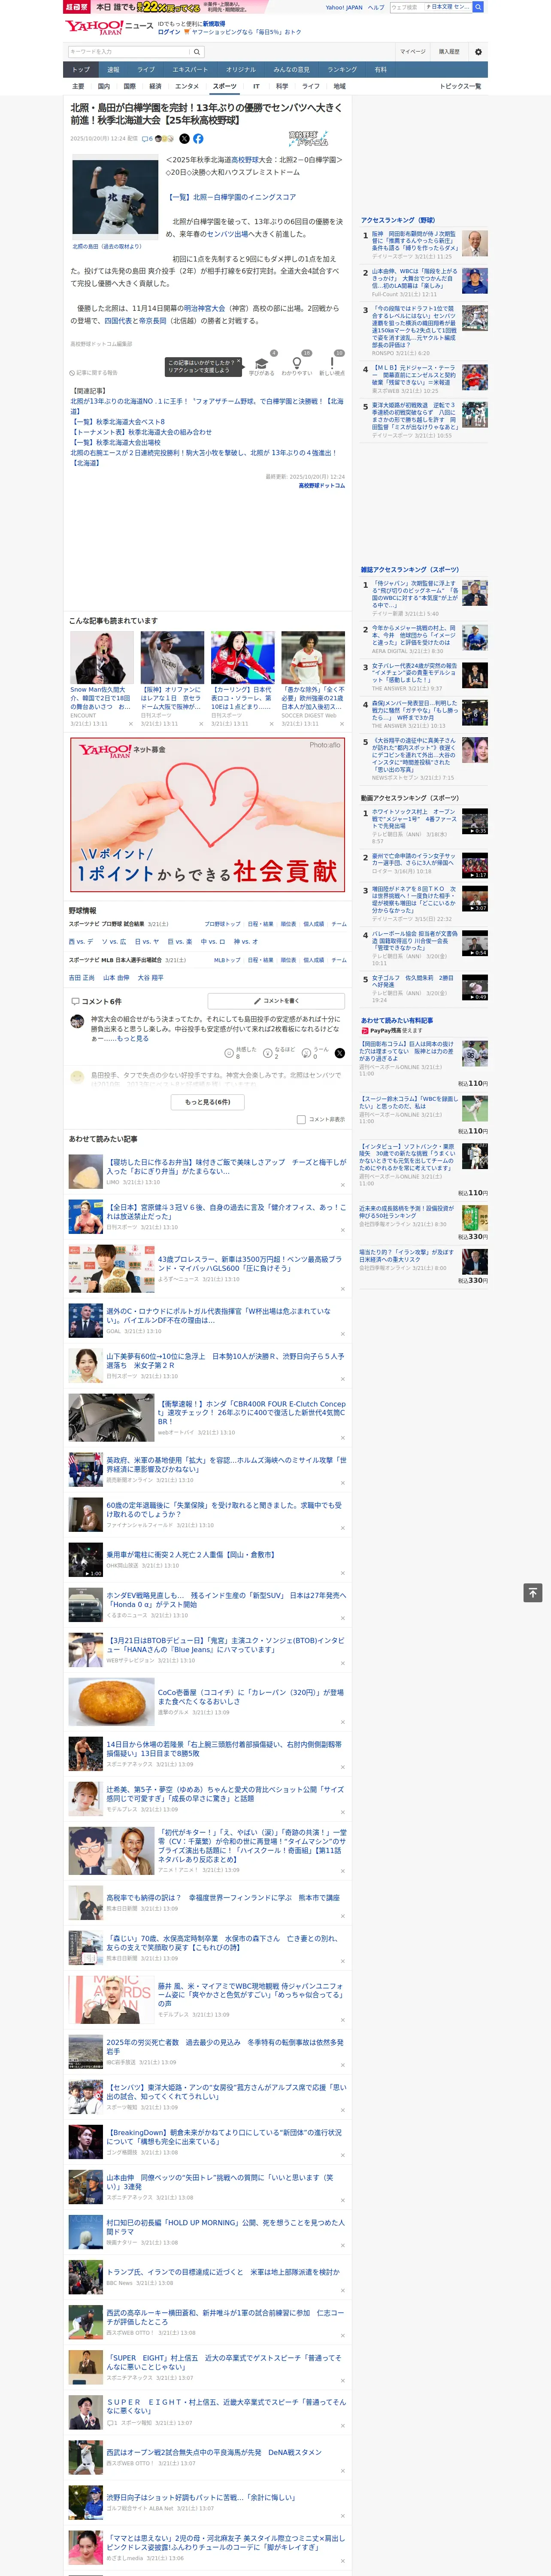Click the search magnifier button next to keyword field

(x=196, y=52)
